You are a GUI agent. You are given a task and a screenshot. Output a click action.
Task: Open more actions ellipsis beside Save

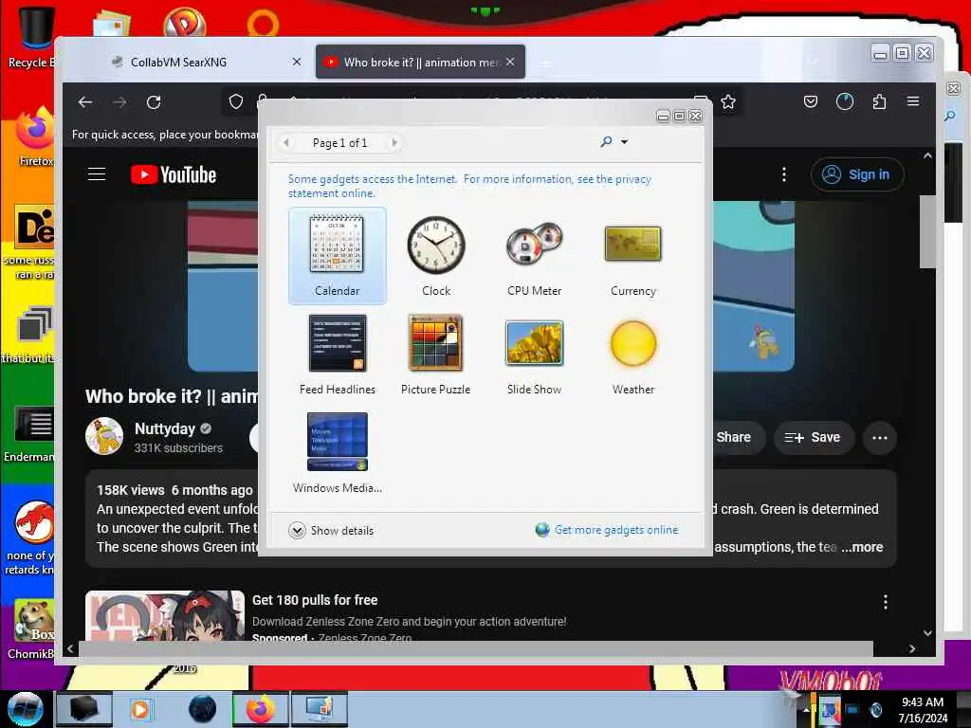pyautogui.click(x=879, y=438)
